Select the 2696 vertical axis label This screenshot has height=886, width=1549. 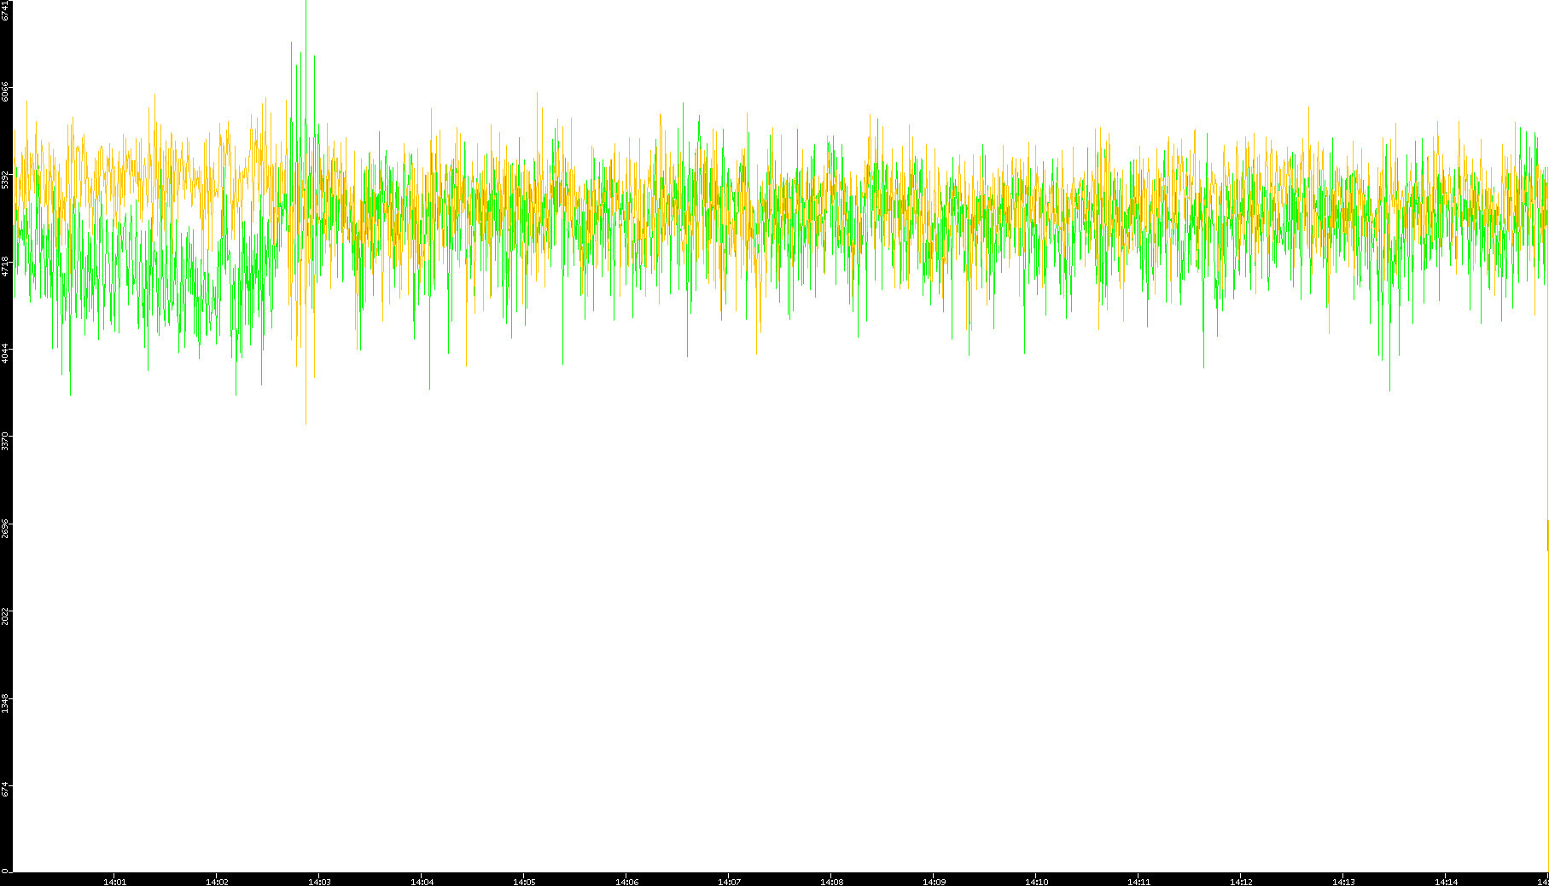(x=6, y=528)
